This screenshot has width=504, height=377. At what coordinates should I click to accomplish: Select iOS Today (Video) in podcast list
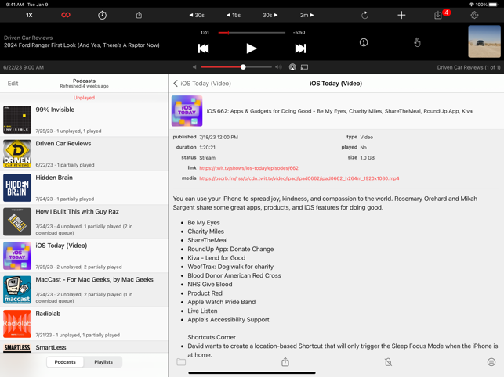[84, 256]
